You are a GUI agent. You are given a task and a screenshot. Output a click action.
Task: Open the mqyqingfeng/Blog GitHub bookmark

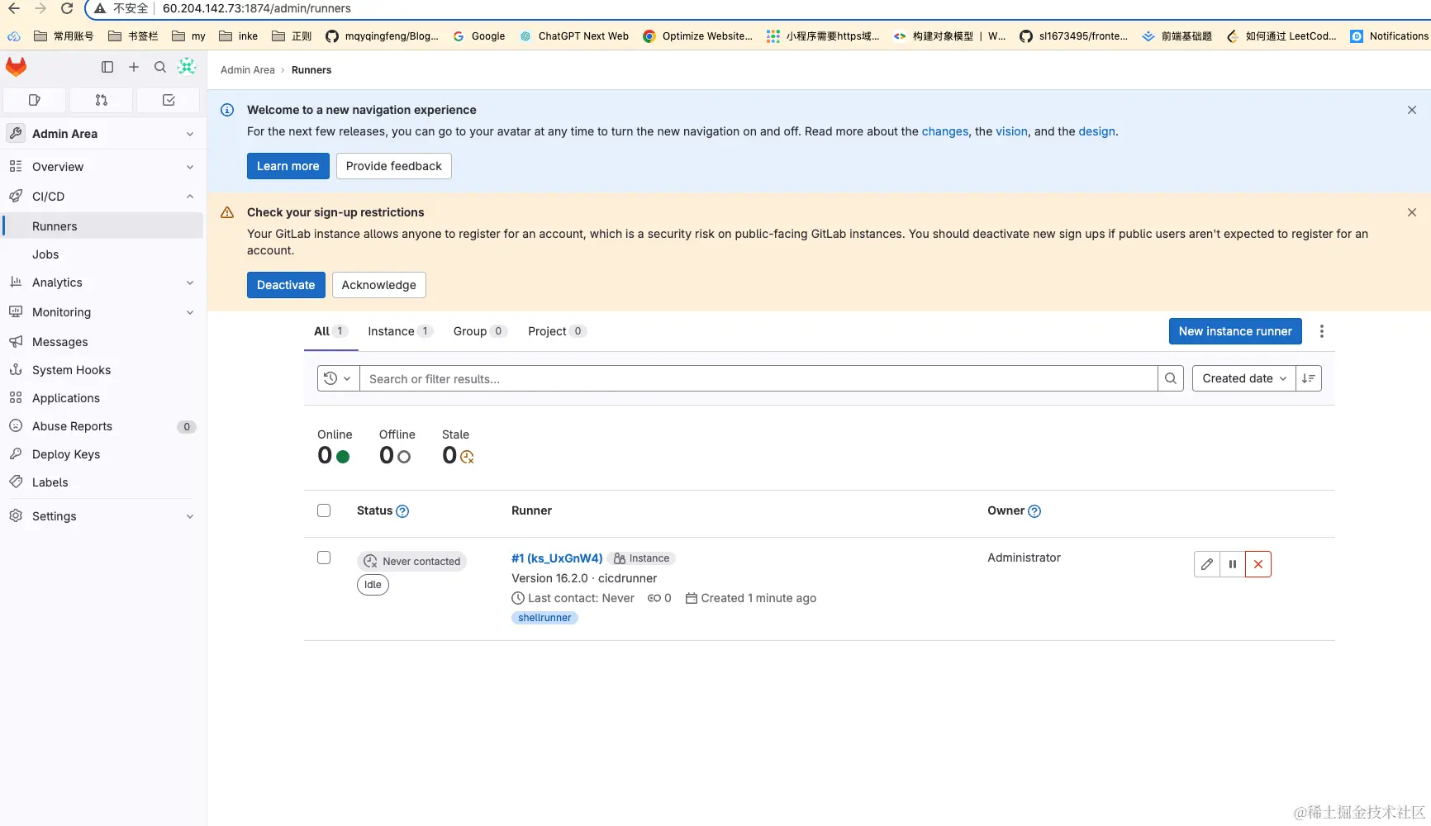click(383, 36)
